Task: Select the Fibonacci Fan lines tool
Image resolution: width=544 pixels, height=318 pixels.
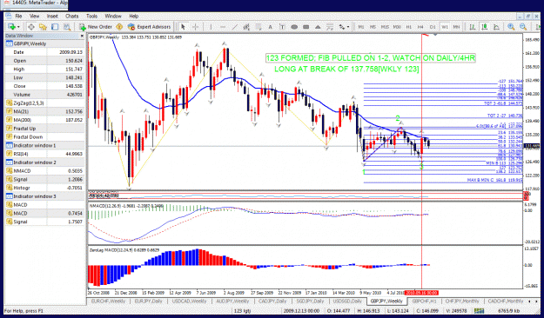Action: [x=330, y=27]
